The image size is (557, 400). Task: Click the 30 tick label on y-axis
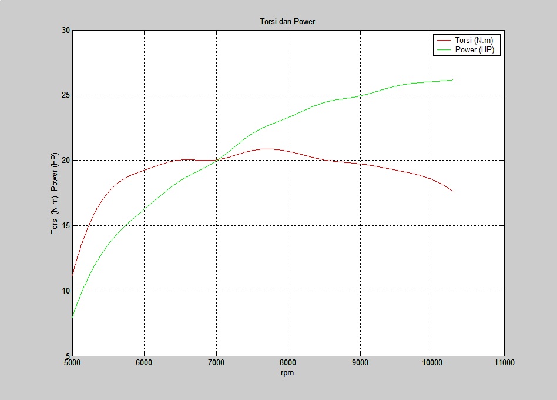66,30
